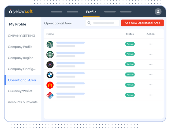Open Operational Area in the sidebar

click(22, 80)
